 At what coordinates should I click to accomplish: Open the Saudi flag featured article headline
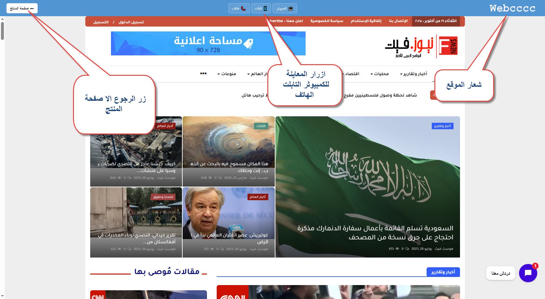click(x=375, y=233)
